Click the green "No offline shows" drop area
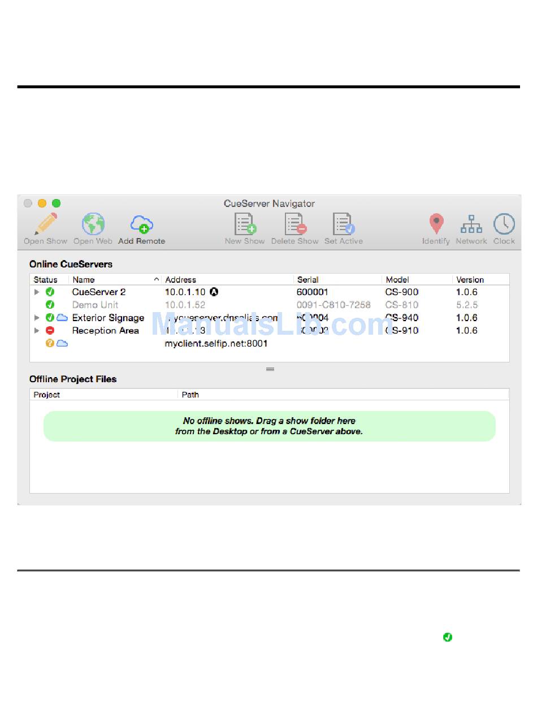Viewport: 537px width, 709px height. 270,426
